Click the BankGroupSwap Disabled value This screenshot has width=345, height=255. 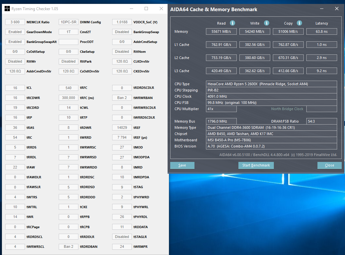coord(122,32)
